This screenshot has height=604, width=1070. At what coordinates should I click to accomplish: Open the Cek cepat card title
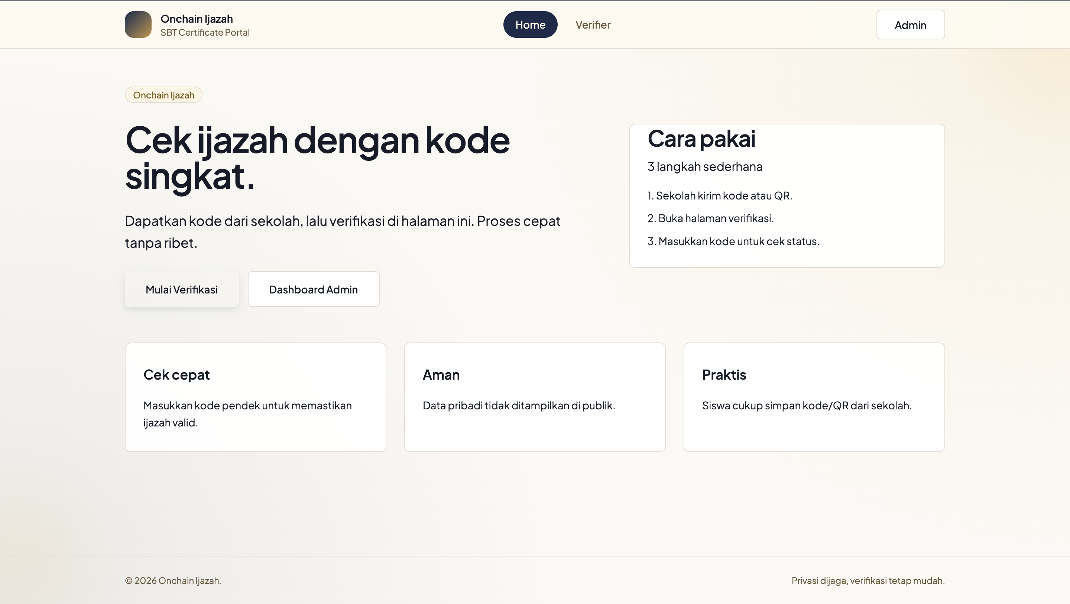click(x=176, y=375)
